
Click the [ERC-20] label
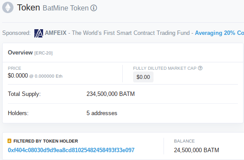(43, 53)
